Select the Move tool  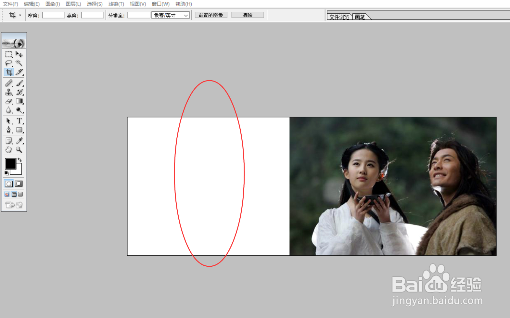pos(19,54)
